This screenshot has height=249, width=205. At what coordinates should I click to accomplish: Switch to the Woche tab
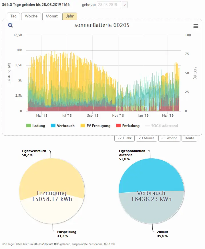coord(31,16)
